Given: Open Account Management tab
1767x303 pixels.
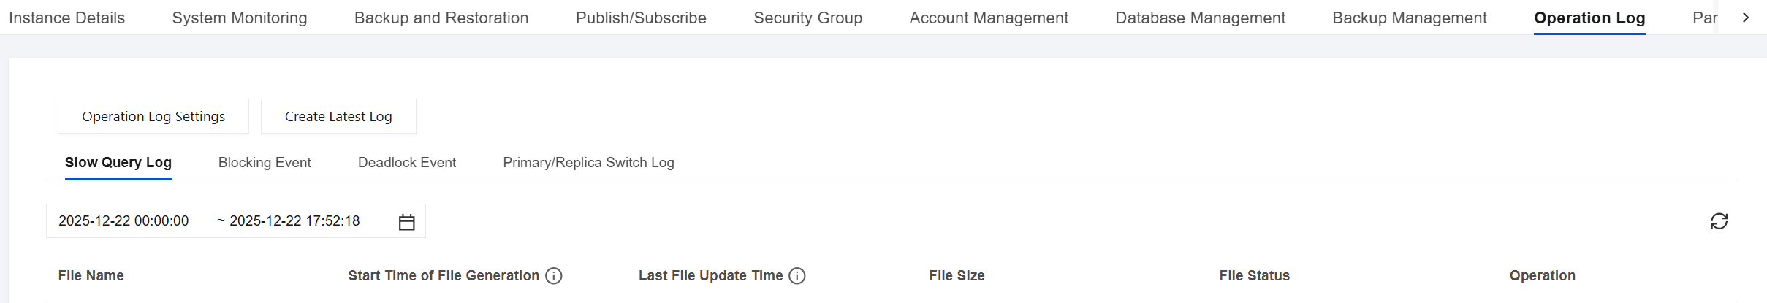Looking at the screenshot, I should pyautogui.click(x=989, y=18).
